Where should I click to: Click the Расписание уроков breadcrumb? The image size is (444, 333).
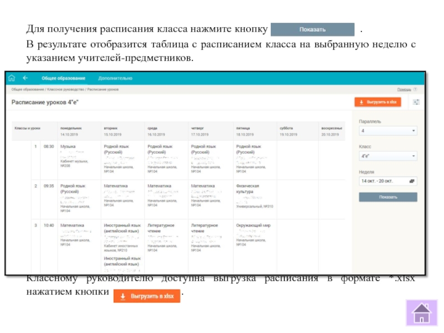(103, 89)
